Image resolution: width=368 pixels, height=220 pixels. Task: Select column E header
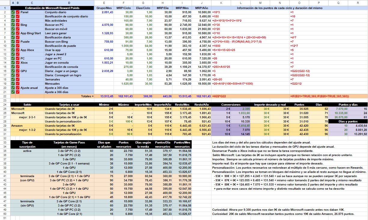coord(104,3)
